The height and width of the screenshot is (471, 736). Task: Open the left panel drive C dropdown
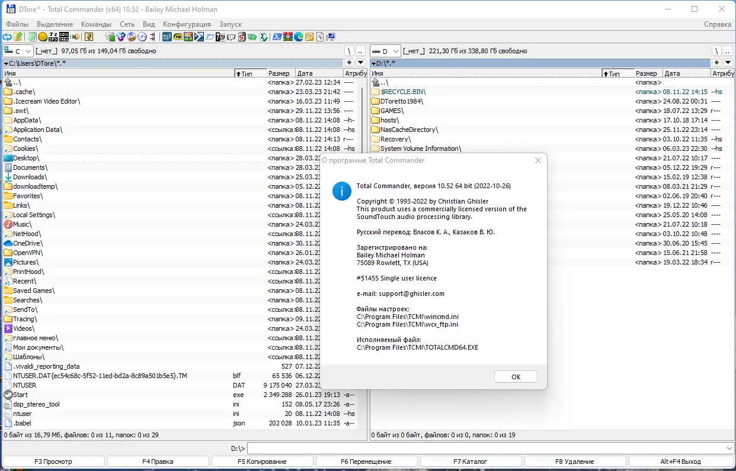point(18,51)
